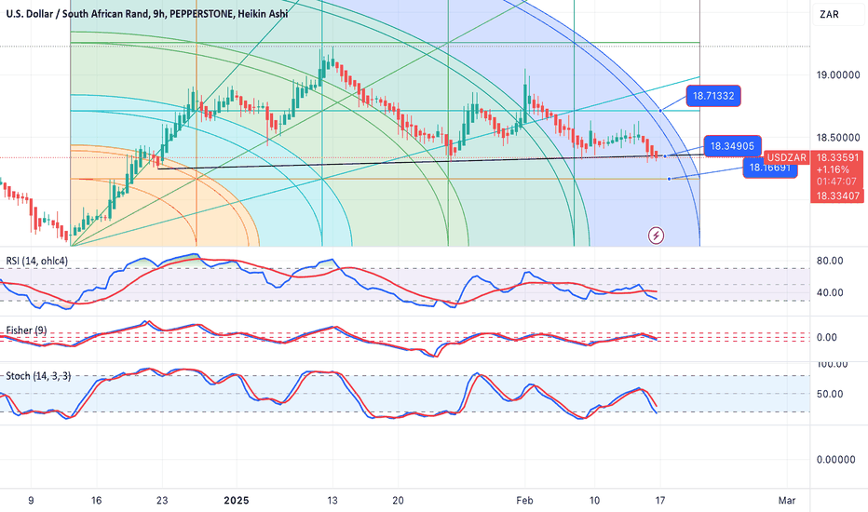Click the 16 date on time axis
The height and width of the screenshot is (512, 868).
[x=96, y=501]
